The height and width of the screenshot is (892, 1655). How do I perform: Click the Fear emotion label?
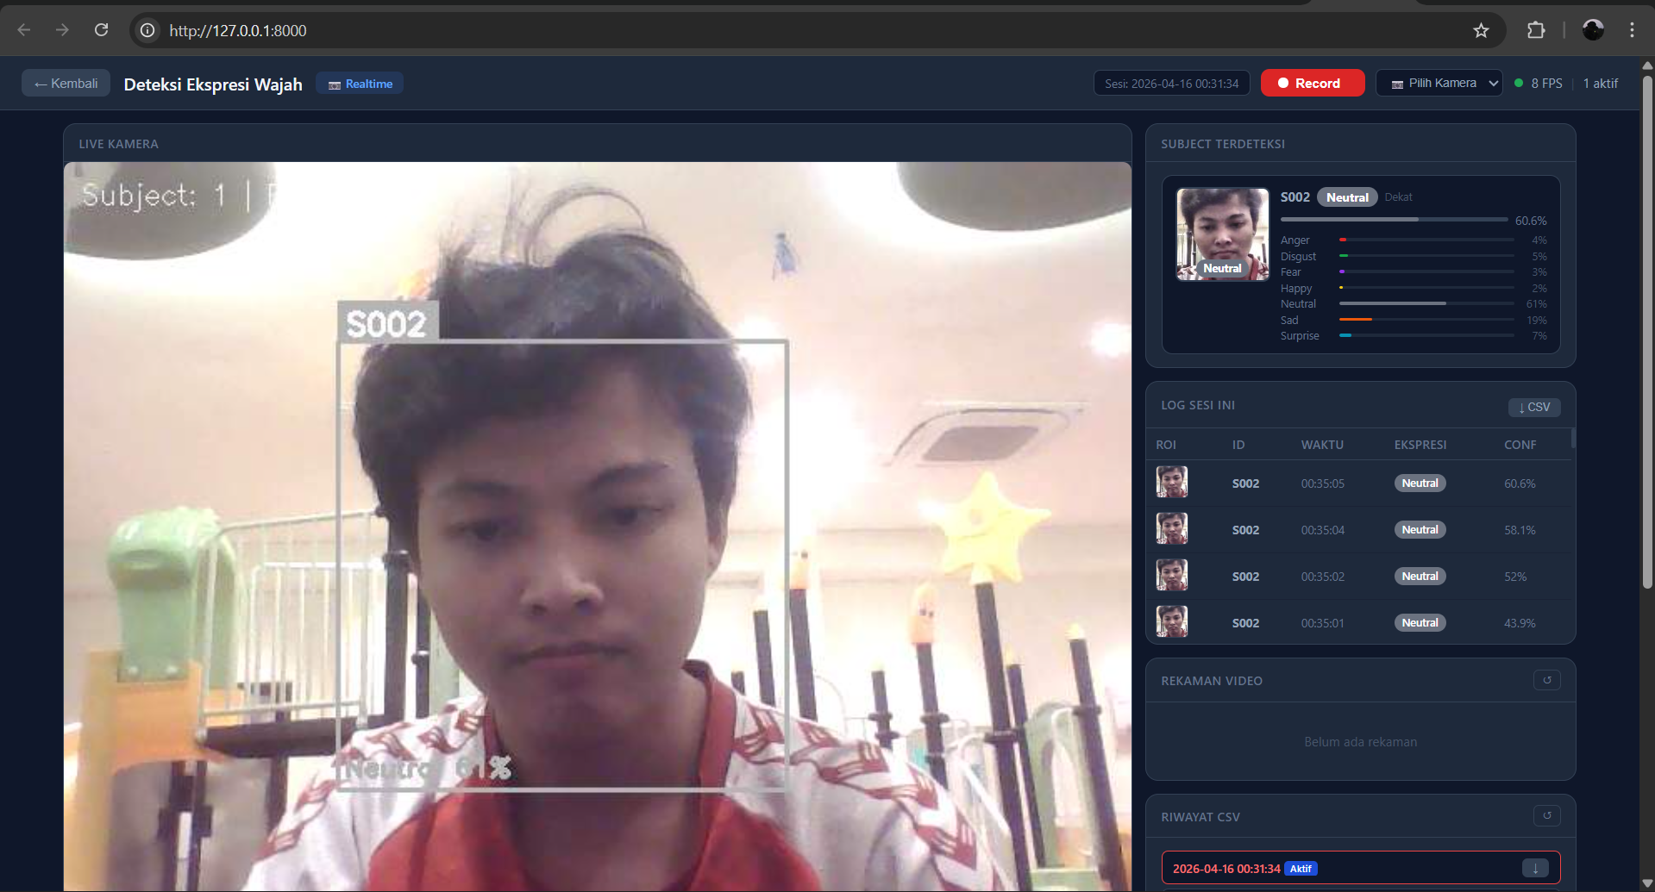click(x=1290, y=271)
